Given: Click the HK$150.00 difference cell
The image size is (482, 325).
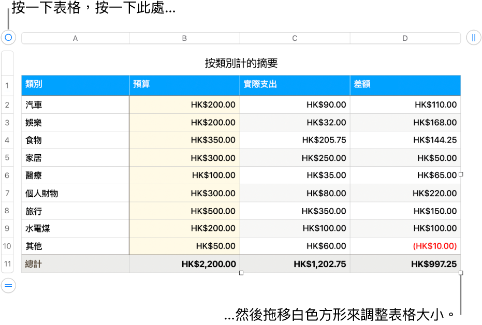Looking at the screenshot, I should coord(405,211).
